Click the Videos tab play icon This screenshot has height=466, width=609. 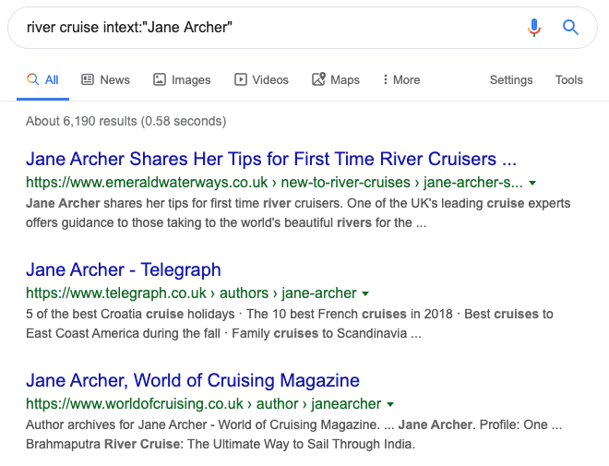click(x=241, y=79)
